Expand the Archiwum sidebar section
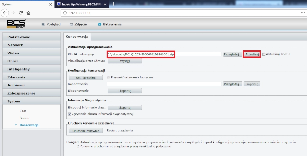Viewport: 307px width, 156px height. click(x=31, y=85)
